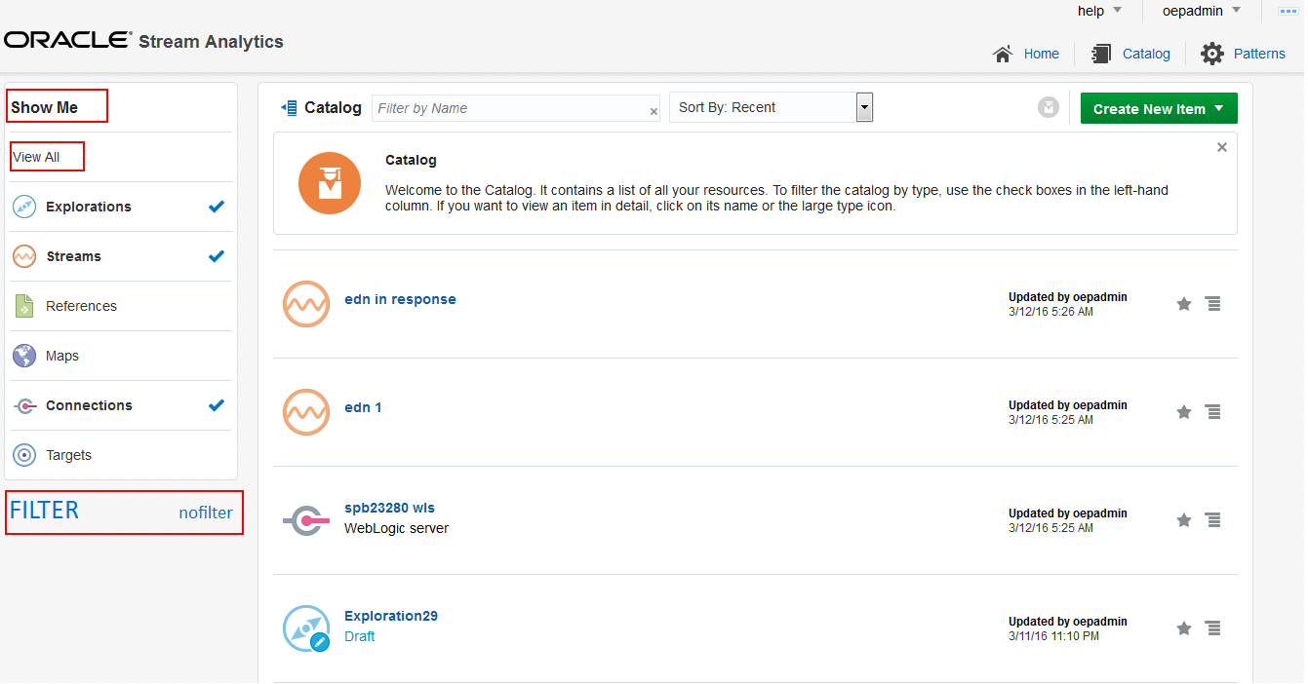The width and height of the screenshot is (1308, 684).
Task: Open the menu icon for edn 1
Action: [1213, 412]
